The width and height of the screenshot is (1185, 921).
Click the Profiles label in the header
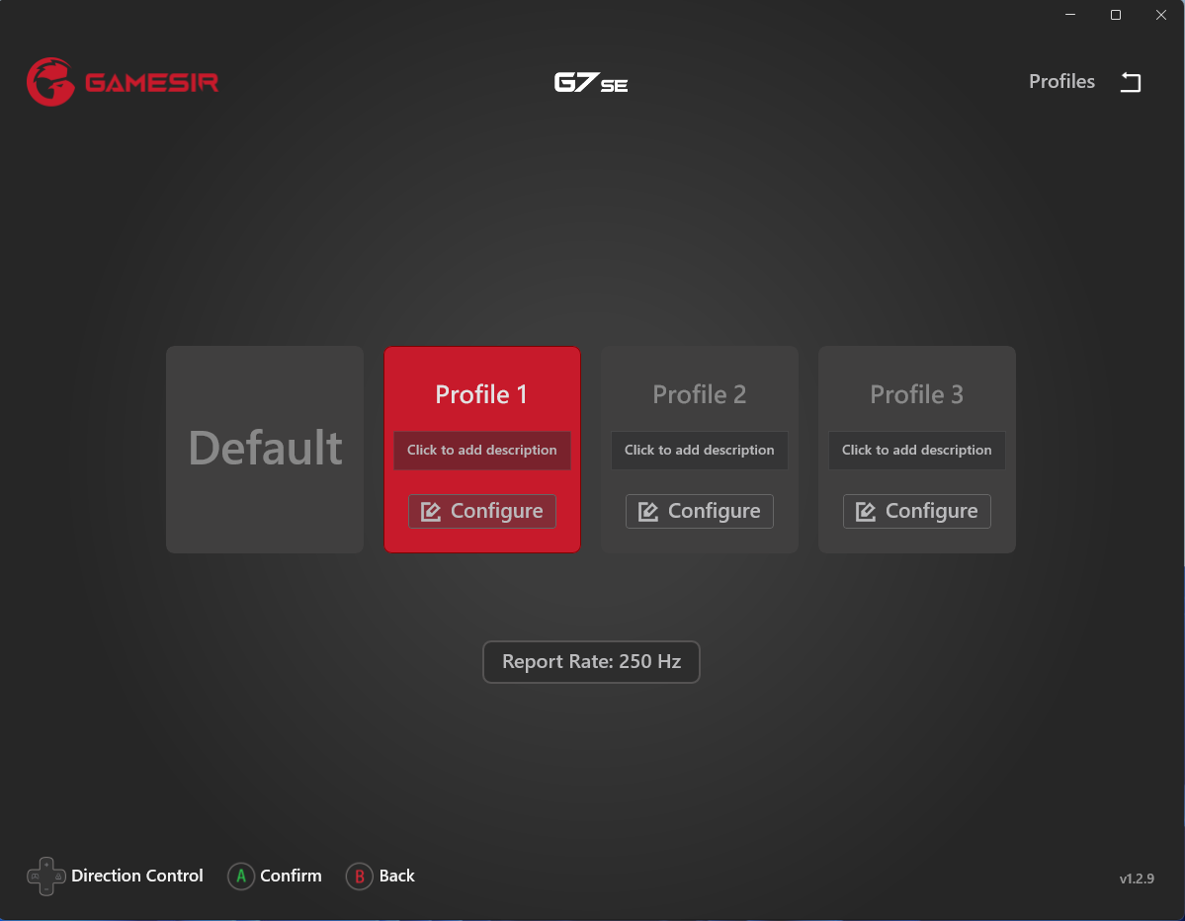coord(1061,82)
